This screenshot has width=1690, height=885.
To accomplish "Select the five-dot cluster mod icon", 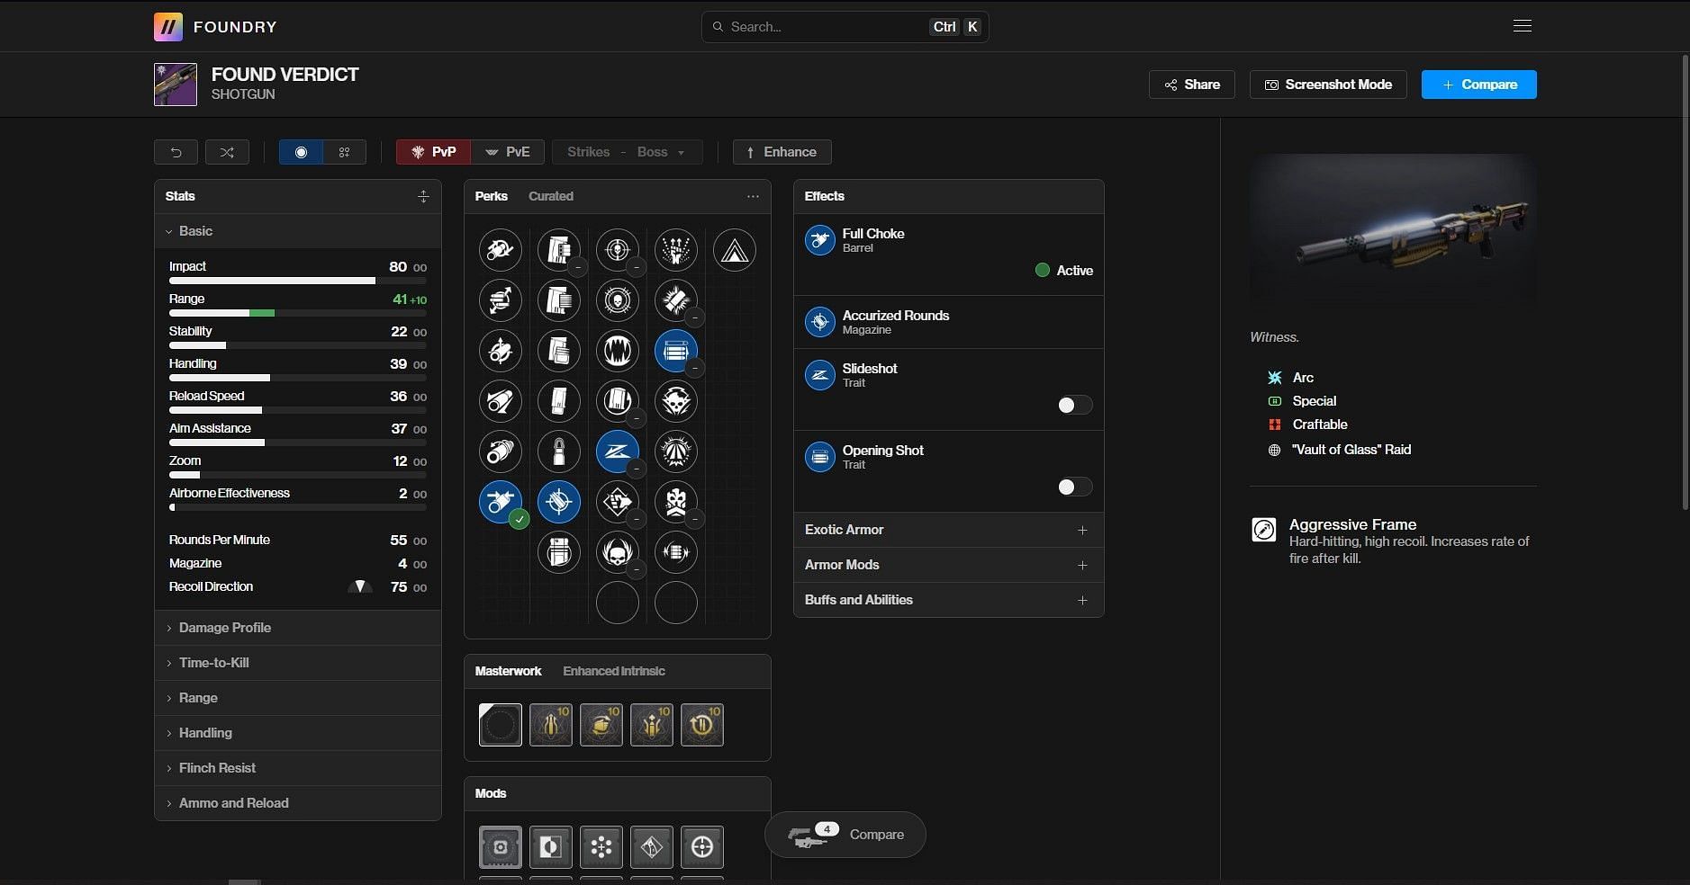I will (601, 846).
